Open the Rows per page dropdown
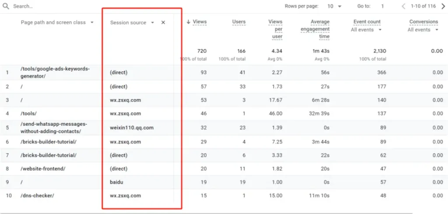This screenshot has width=448, height=214. (x=333, y=6)
